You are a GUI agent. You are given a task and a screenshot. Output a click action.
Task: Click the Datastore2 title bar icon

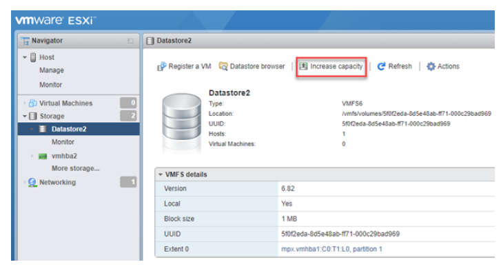150,41
